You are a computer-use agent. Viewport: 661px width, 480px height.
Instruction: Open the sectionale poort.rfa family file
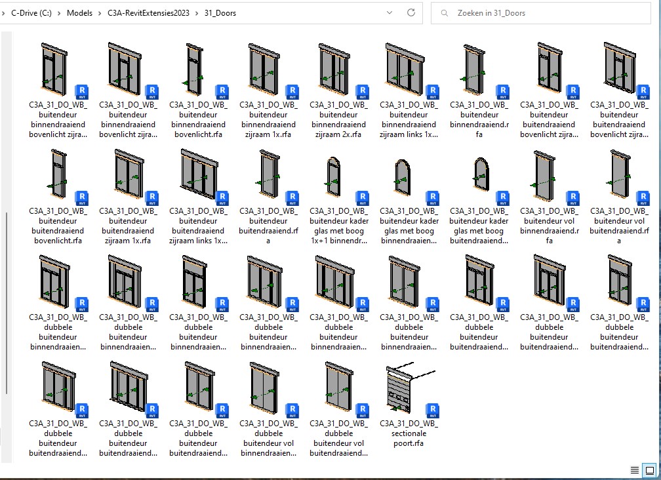point(409,393)
